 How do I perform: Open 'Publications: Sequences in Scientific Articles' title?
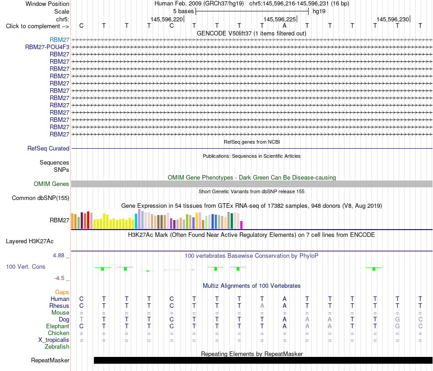coord(252,156)
